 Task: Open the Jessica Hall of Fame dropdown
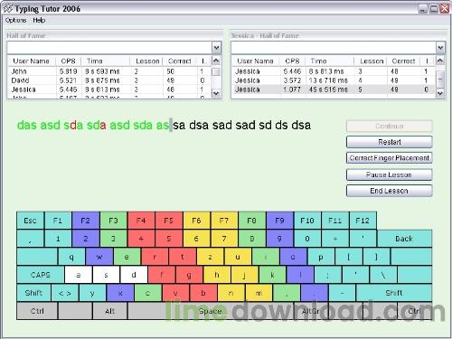point(440,48)
